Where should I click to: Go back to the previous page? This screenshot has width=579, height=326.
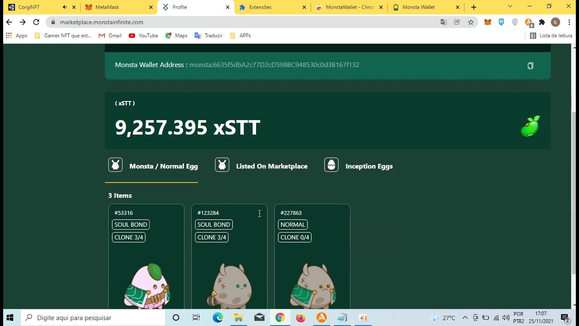click(x=9, y=22)
